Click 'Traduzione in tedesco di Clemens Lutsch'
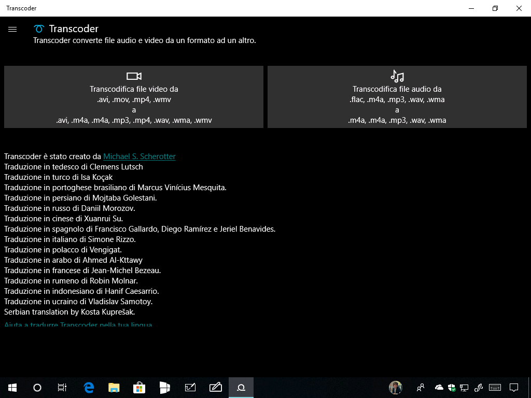Viewport: 531px width, 398px height. click(74, 167)
